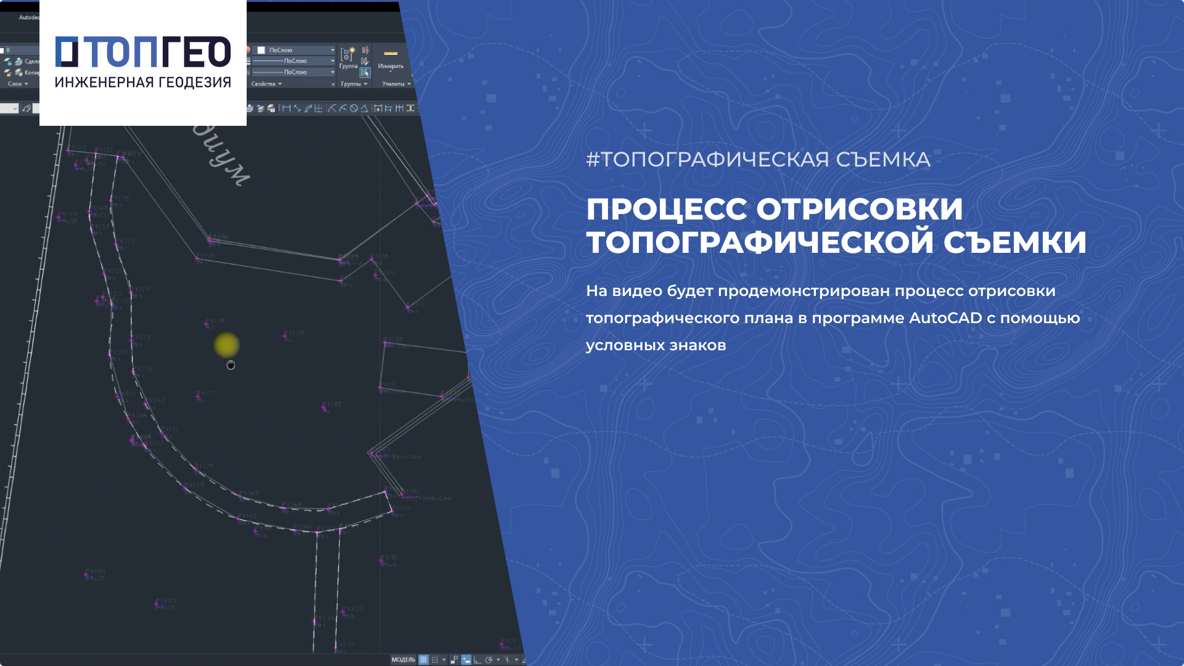Screen dimensions: 1184x666
Task: Choose the Arc Length dimension tool
Action: click(x=308, y=108)
